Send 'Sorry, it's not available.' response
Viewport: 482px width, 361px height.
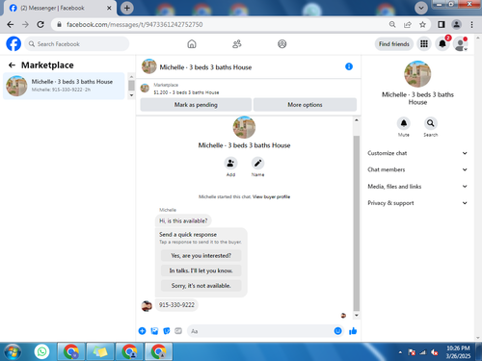(x=201, y=286)
